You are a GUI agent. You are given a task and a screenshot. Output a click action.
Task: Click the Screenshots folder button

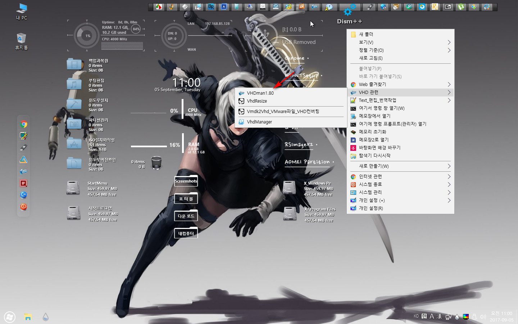tap(186, 181)
